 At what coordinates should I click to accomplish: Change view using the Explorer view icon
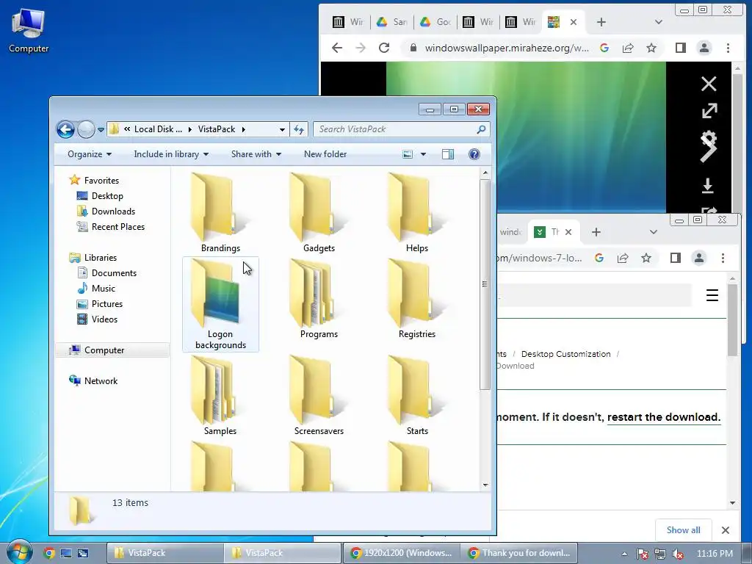pos(407,154)
